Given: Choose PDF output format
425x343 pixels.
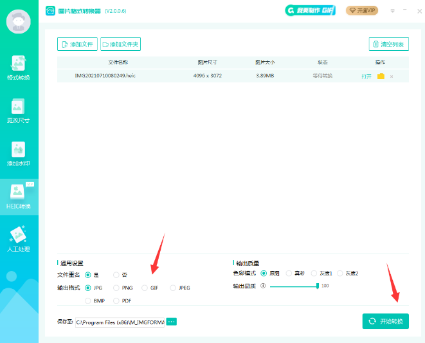Looking at the screenshot, I should 116,301.
